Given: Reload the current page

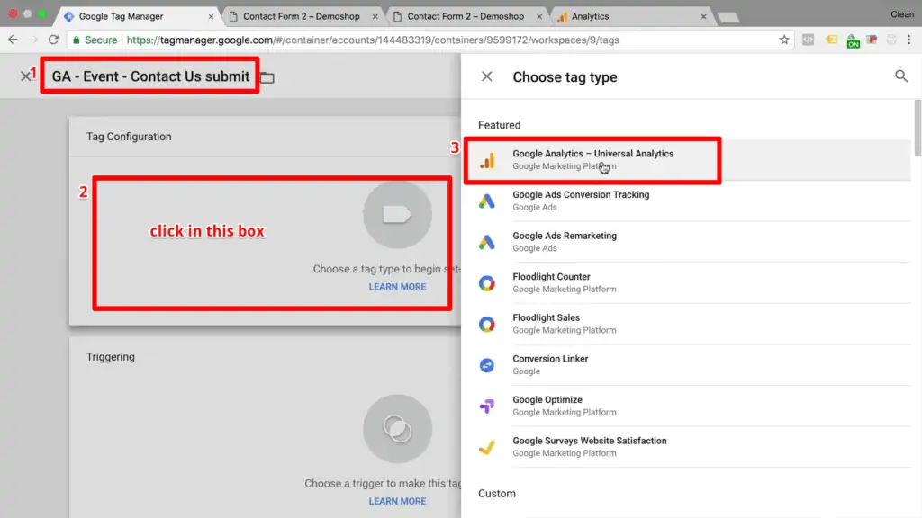Looking at the screenshot, I should coord(53,40).
